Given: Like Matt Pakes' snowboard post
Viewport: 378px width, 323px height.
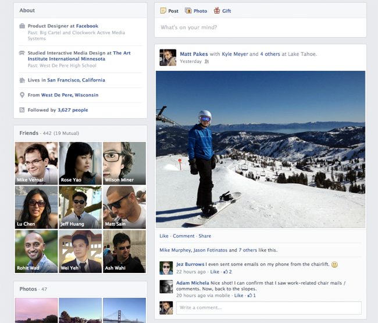Looking at the screenshot, I should click(164, 236).
